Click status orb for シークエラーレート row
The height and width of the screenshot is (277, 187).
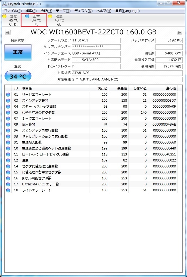8,118
